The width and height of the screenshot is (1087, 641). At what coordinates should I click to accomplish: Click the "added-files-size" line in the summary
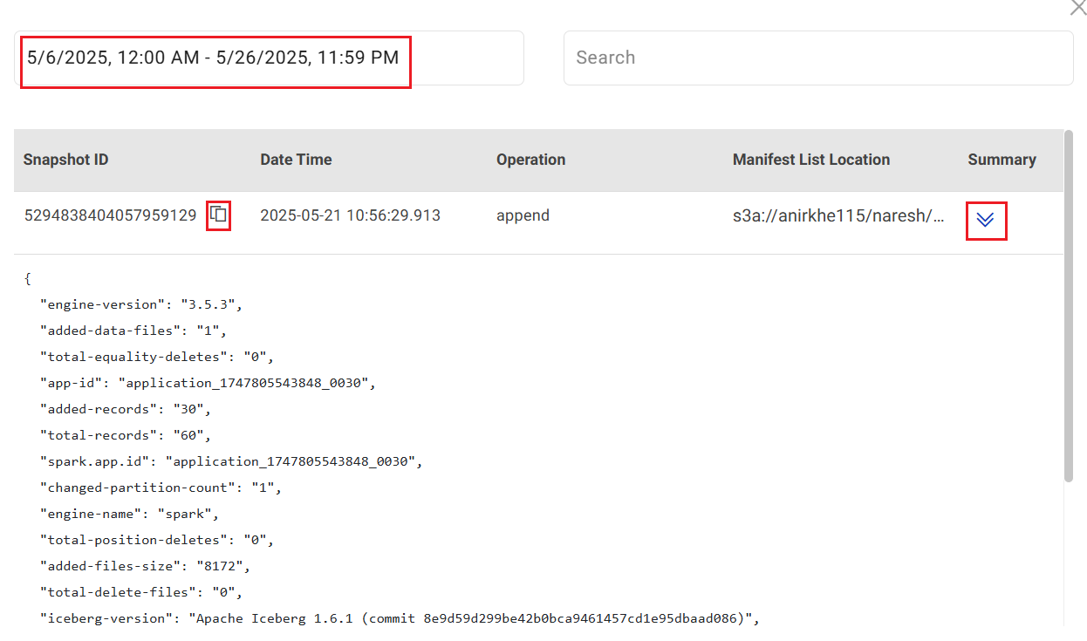coord(145,566)
